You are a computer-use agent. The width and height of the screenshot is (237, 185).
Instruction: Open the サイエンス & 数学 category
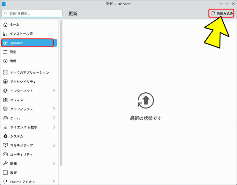coord(24,127)
